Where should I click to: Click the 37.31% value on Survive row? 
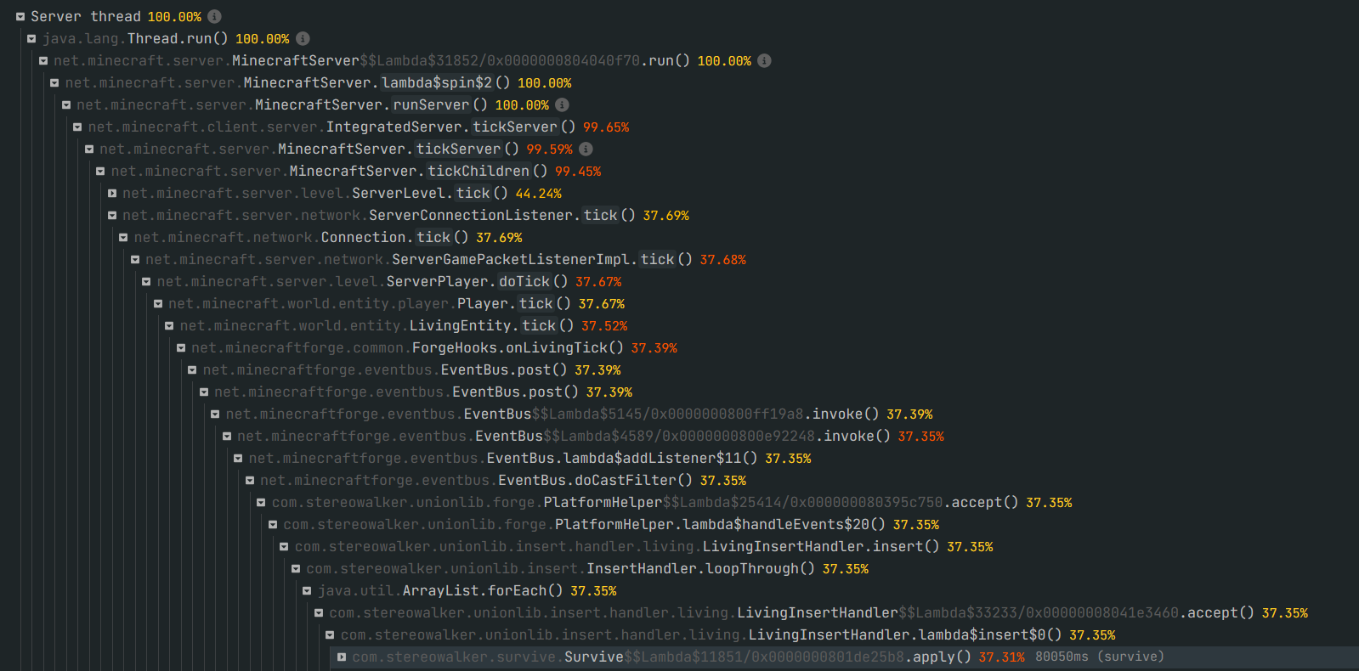click(x=1002, y=657)
